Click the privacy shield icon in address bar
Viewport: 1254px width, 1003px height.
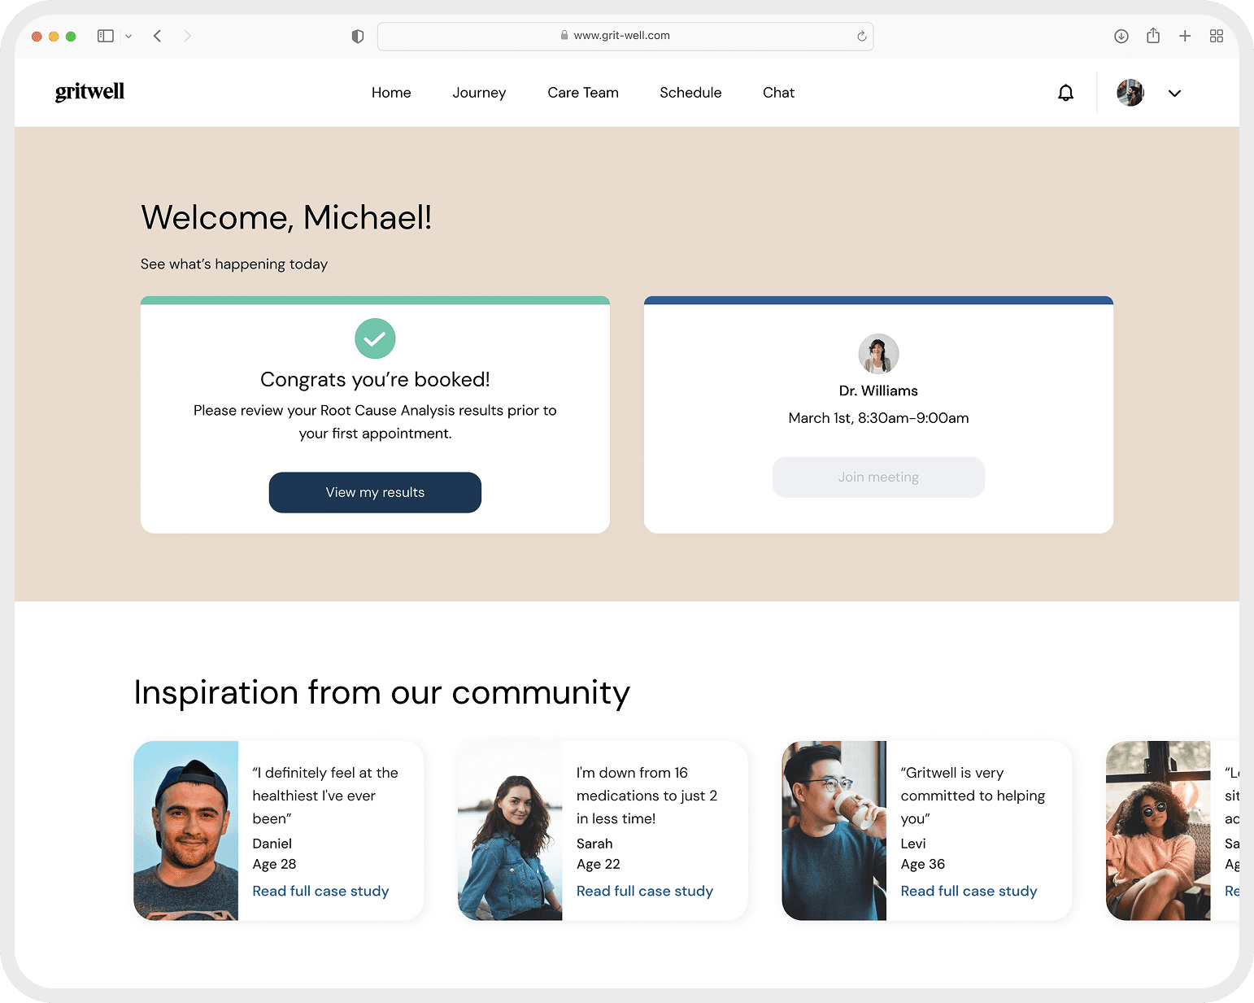tap(357, 36)
